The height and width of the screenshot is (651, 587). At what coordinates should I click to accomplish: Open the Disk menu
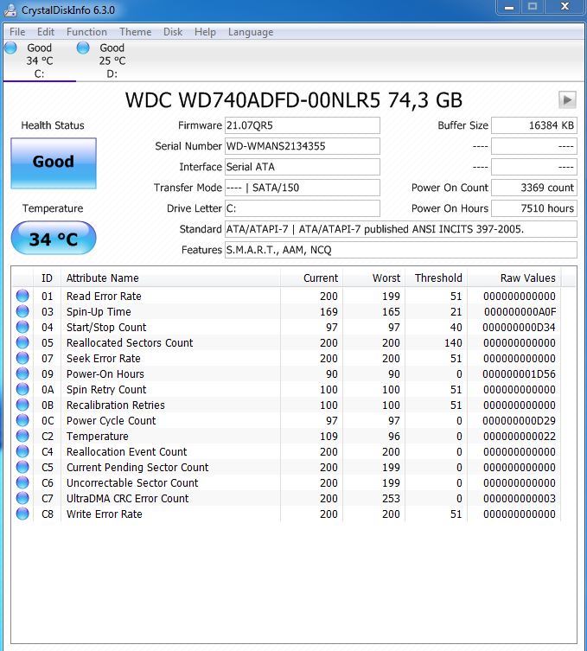(x=173, y=32)
